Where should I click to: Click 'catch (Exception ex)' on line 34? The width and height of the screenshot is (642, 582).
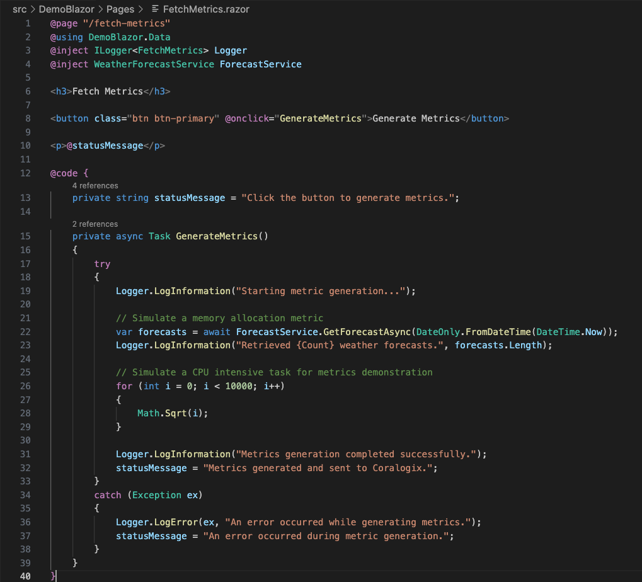point(148,495)
